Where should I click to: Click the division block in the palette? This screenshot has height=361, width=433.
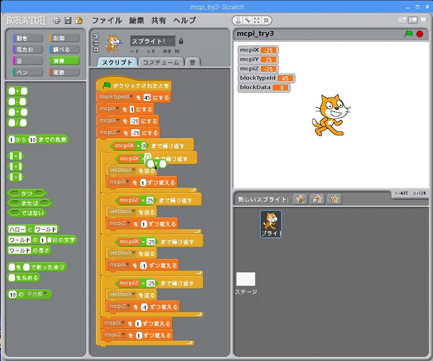point(17,123)
